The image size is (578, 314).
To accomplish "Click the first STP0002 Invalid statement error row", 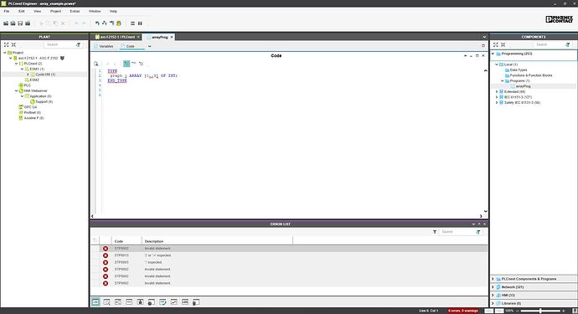I will pos(289,249).
